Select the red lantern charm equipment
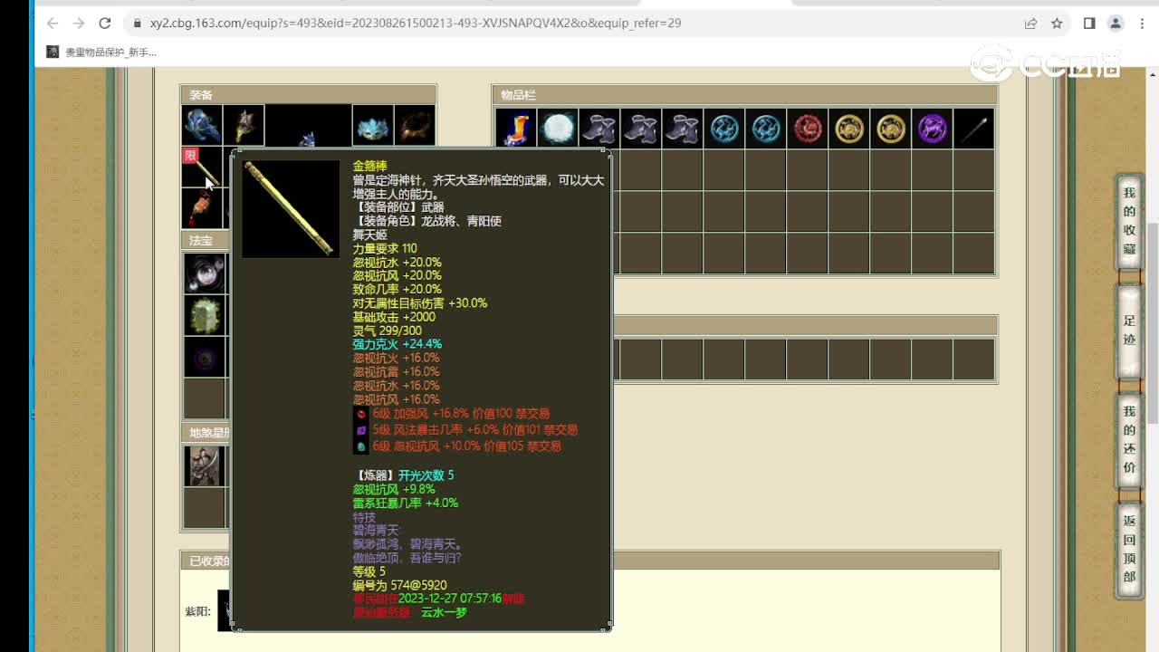This screenshot has width=1159, height=652. 202,208
